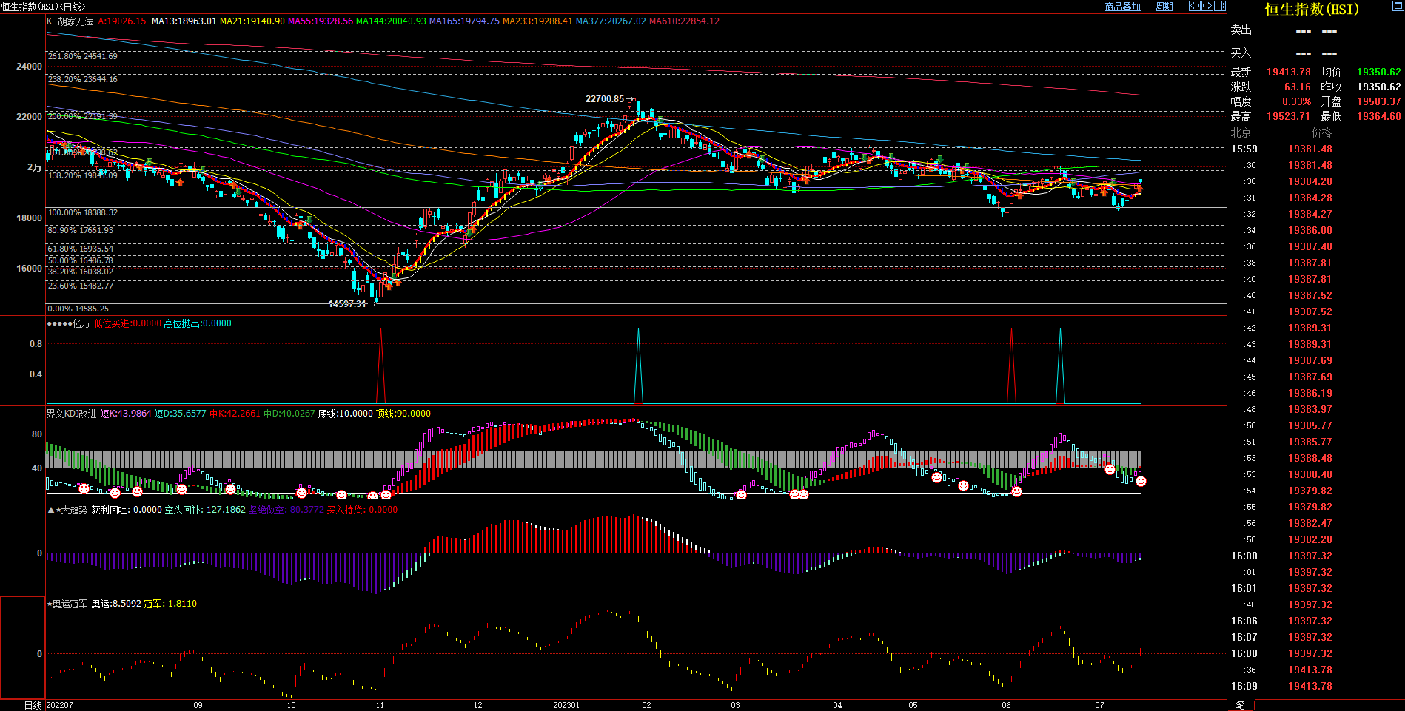The height and width of the screenshot is (711, 1405).
Task: Toggle the side panel layout icon
Action: tap(1219, 6)
